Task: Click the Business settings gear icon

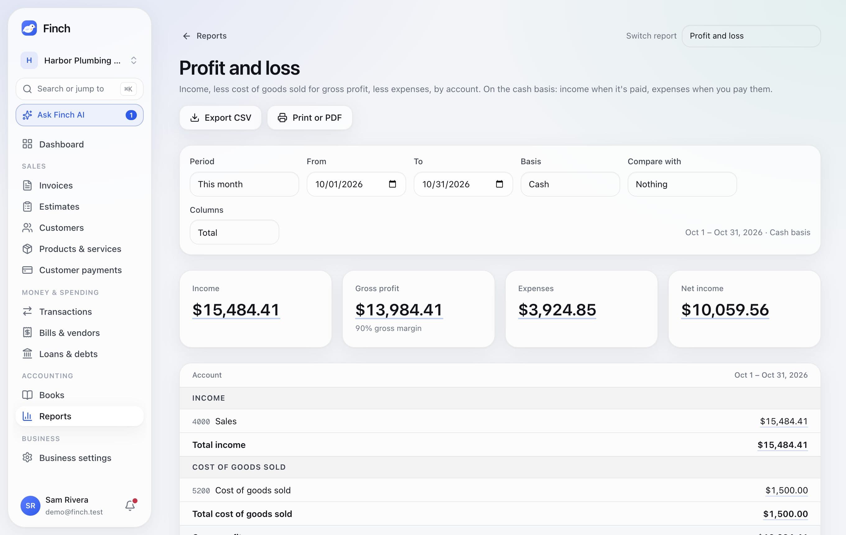Action: (x=27, y=457)
